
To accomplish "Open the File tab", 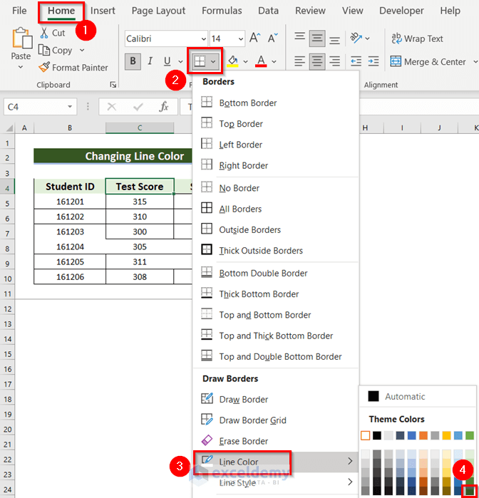I will point(19,11).
